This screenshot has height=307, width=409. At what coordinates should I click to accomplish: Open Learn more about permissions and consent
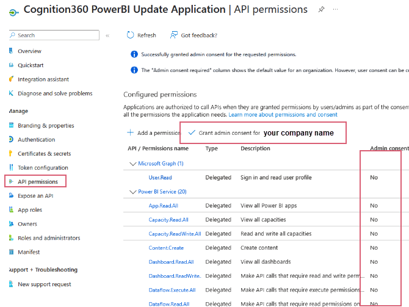(x=283, y=115)
